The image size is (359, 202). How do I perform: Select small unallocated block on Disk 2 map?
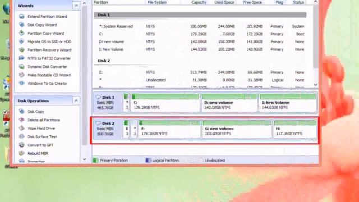click(x=135, y=129)
